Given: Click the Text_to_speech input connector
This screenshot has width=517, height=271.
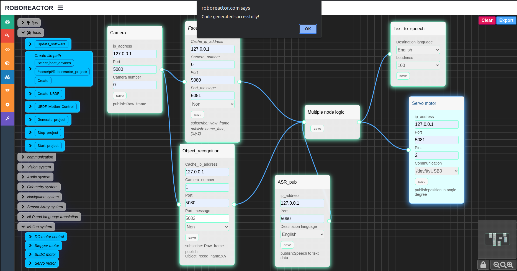Looking at the screenshot, I should tap(390, 54).
